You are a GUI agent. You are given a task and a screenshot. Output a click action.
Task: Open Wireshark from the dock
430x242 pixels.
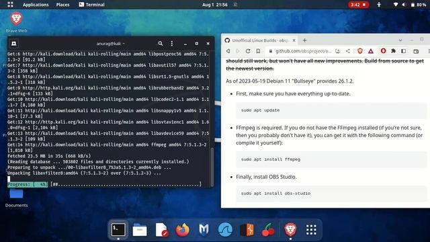tap(226, 229)
